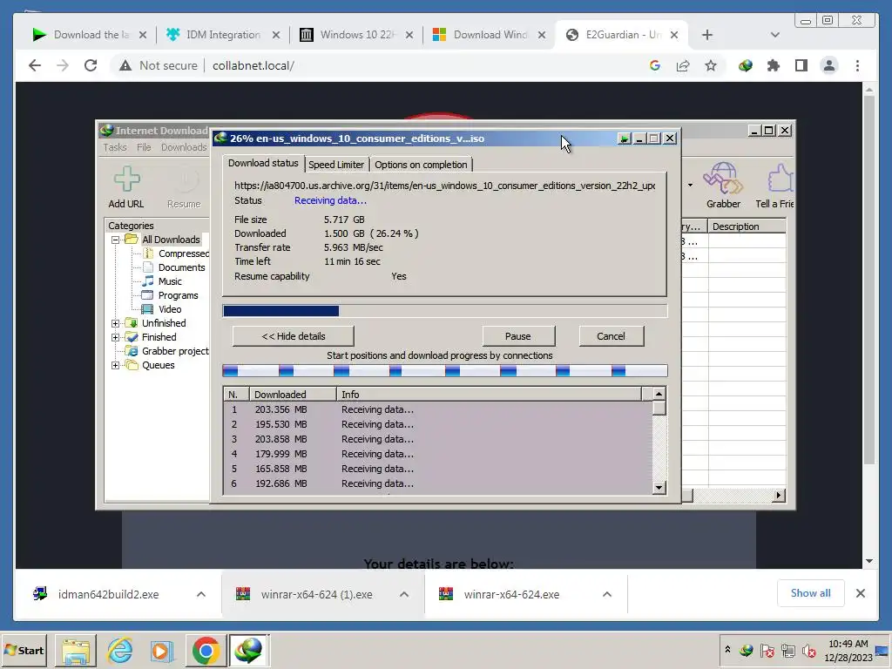Switch to the Download Windows browser tab
This screenshot has height=669, width=892.
[x=490, y=35]
